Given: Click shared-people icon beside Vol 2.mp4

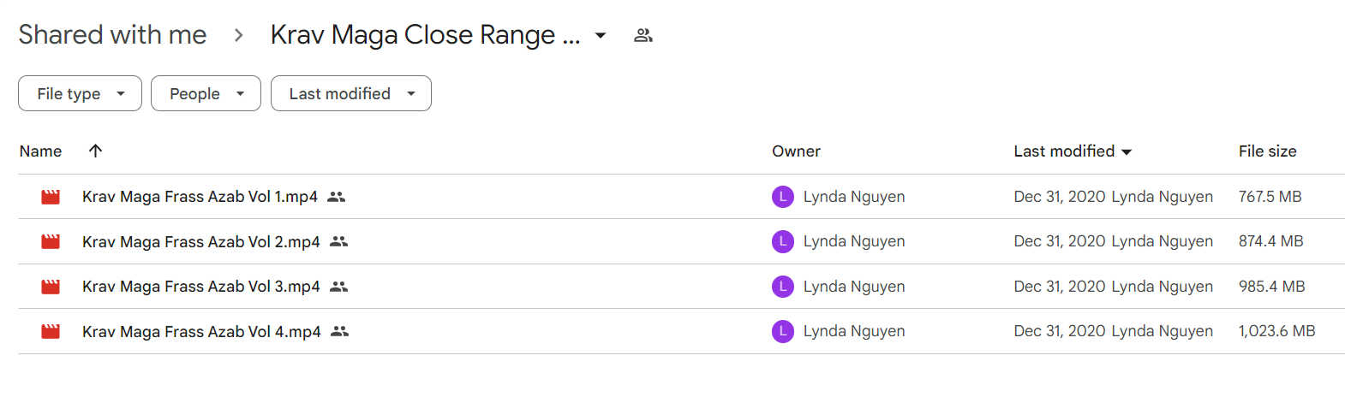Looking at the screenshot, I should coord(339,242).
